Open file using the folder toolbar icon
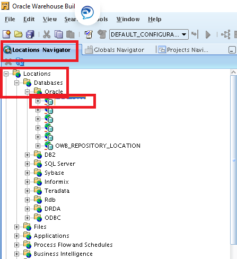The width and height of the screenshot is (237, 259). point(18,34)
